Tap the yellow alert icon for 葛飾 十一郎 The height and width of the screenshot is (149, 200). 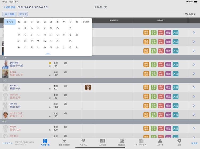tap(50, 63)
